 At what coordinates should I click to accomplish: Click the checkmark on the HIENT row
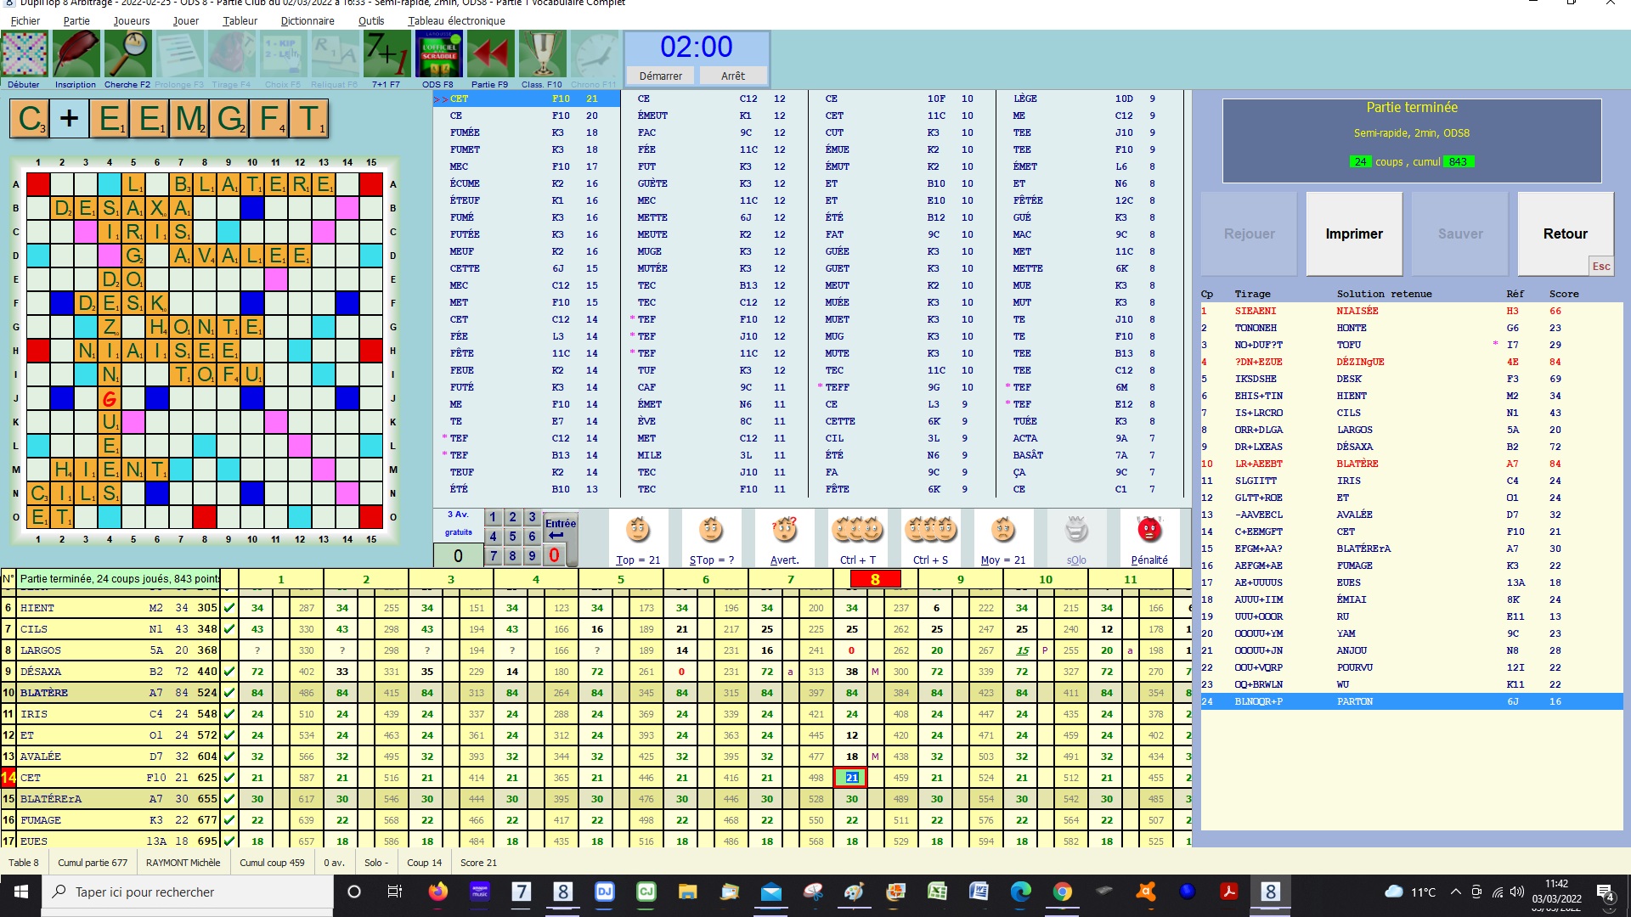point(229,608)
